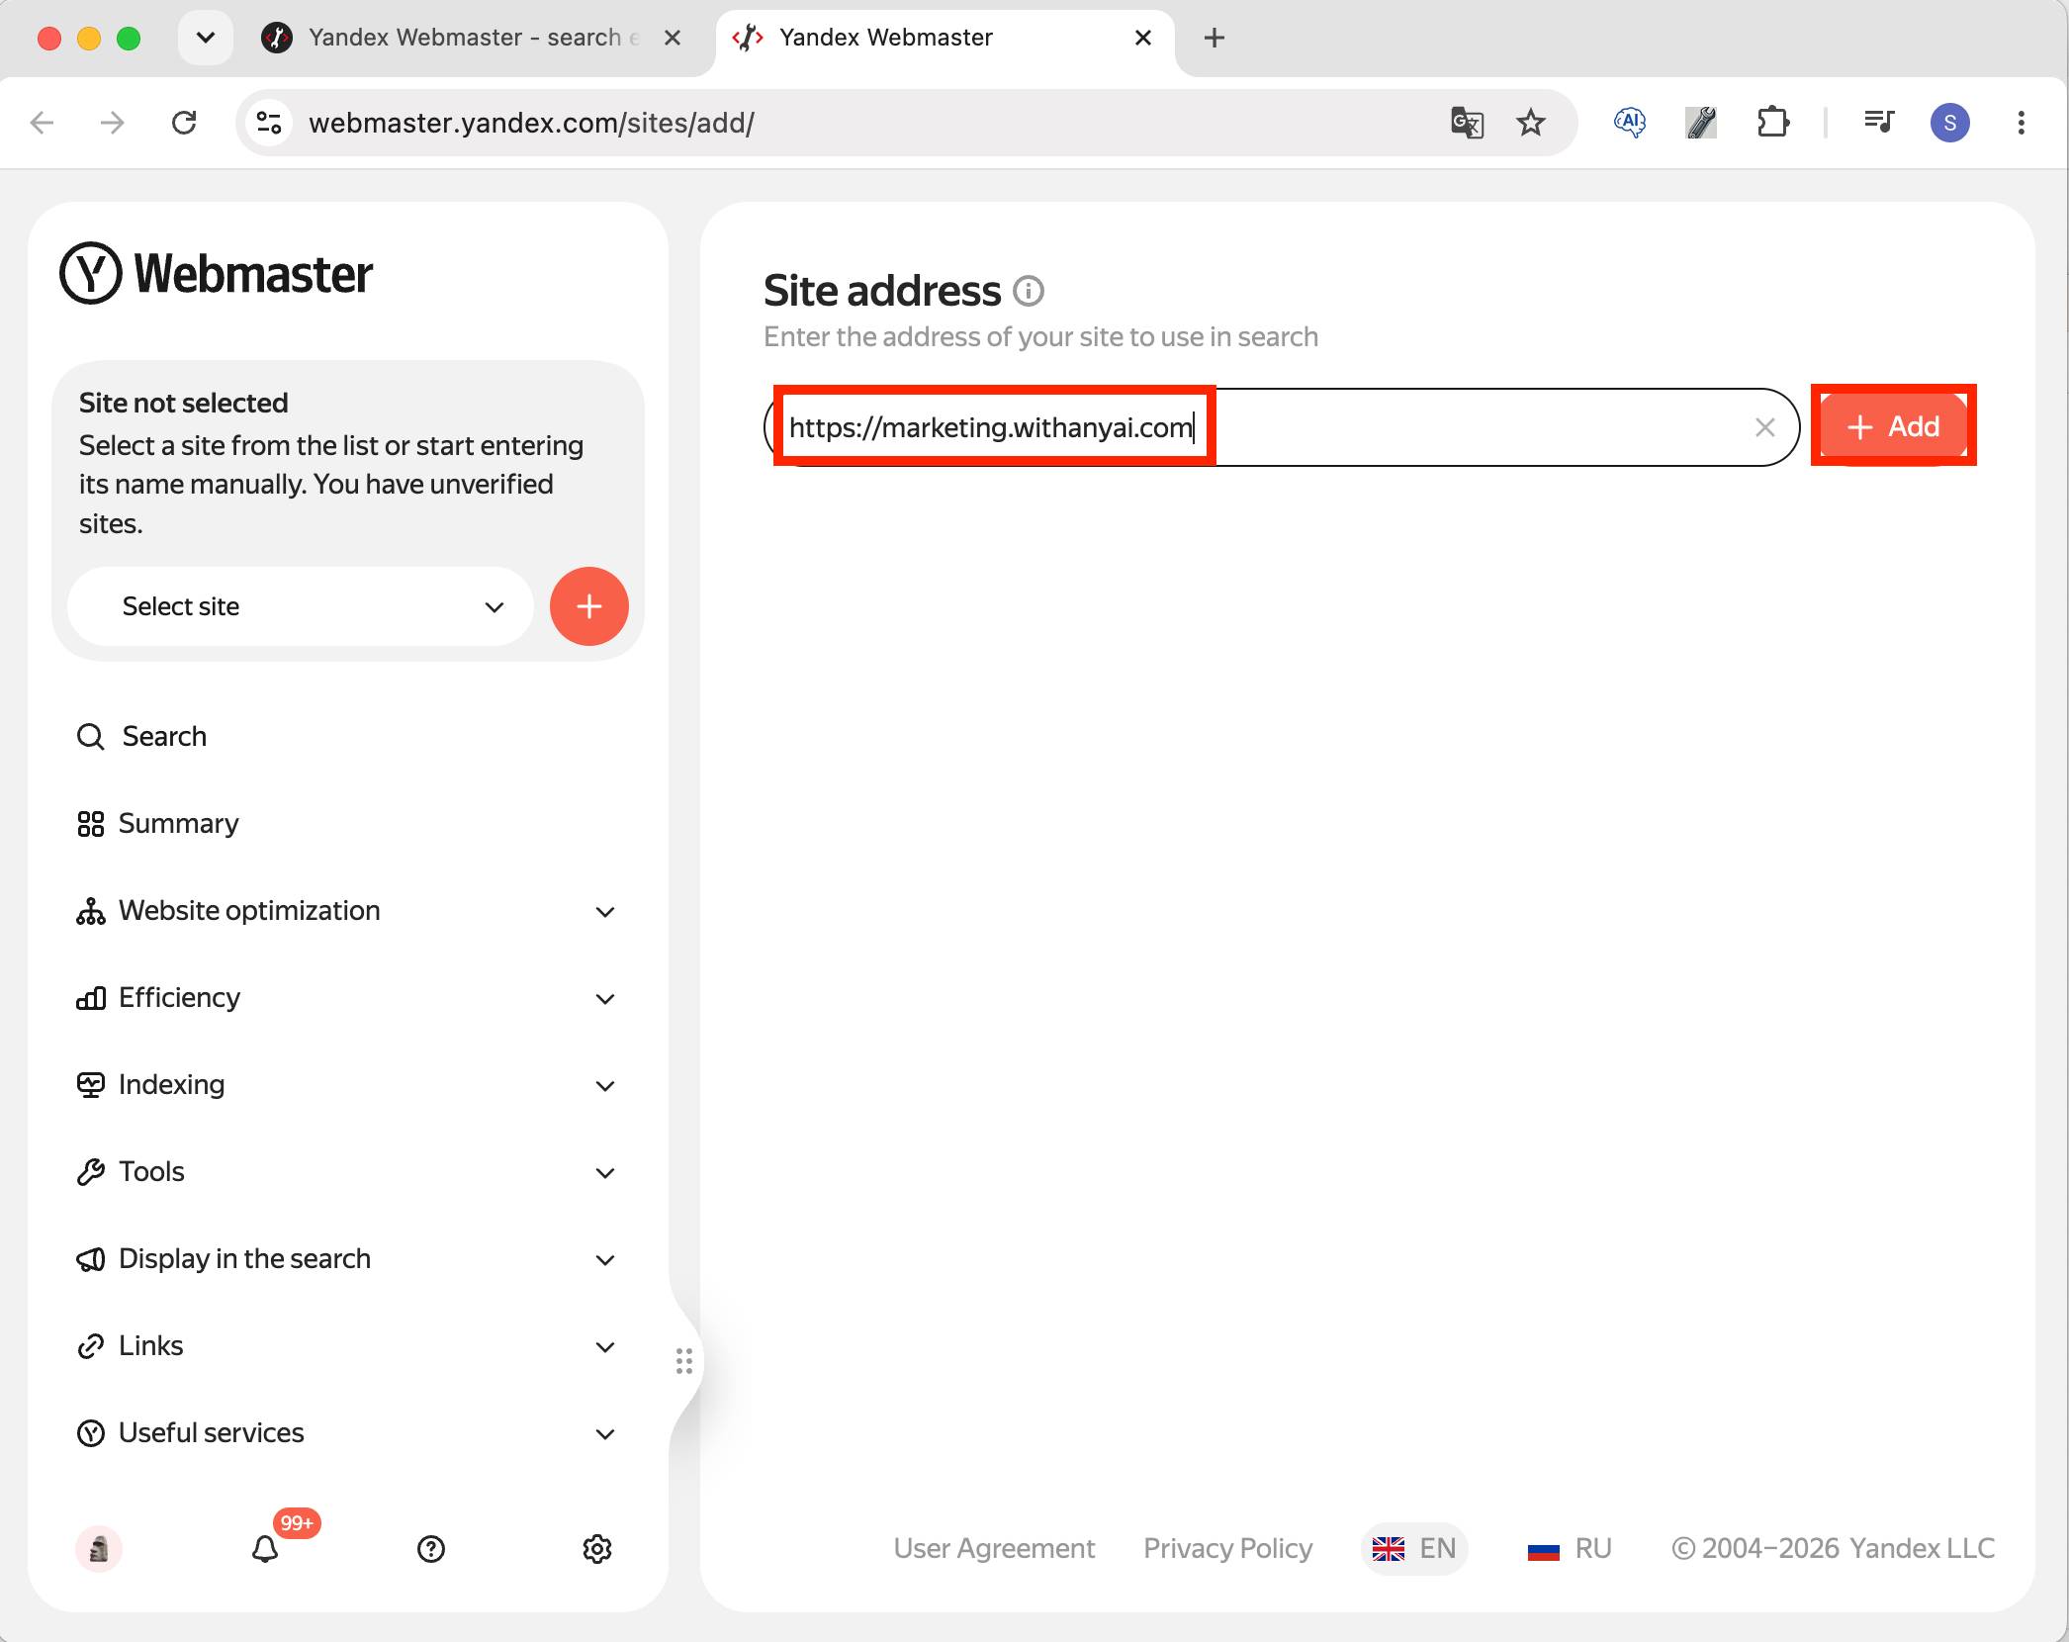
Task: Click the 'Site not selected' heading
Action: (x=184, y=403)
